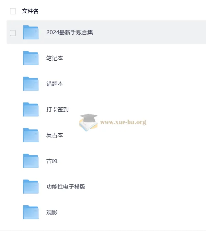Open the 2024最新手账合集 folder icon

pyautogui.click(x=31, y=33)
